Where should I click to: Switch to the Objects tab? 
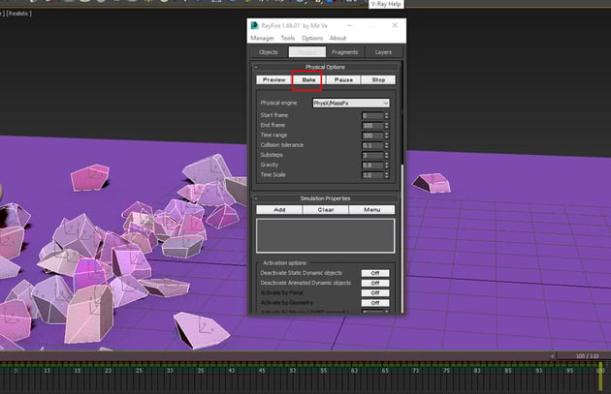pyautogui.click(x=269, y=52)
